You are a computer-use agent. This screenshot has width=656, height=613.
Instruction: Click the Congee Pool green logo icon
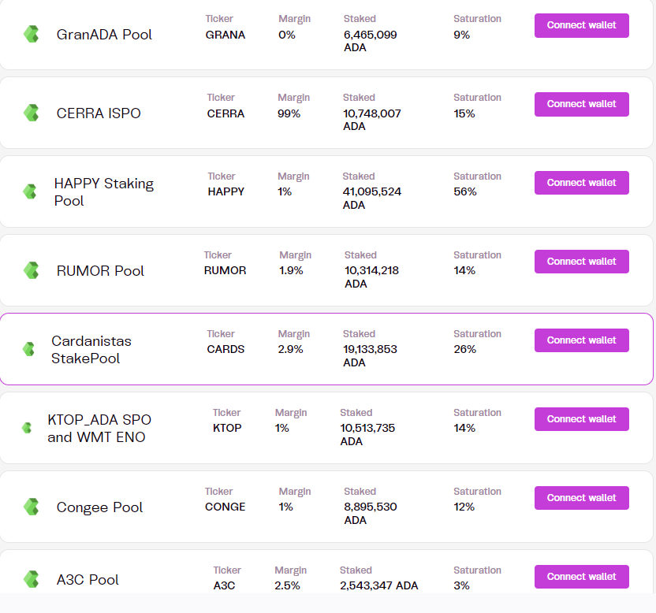[x=32, y=507]
